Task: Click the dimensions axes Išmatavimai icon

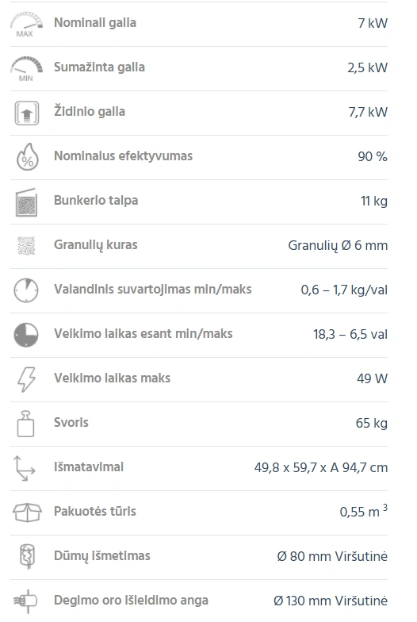Action: click(x=24, y=468)
